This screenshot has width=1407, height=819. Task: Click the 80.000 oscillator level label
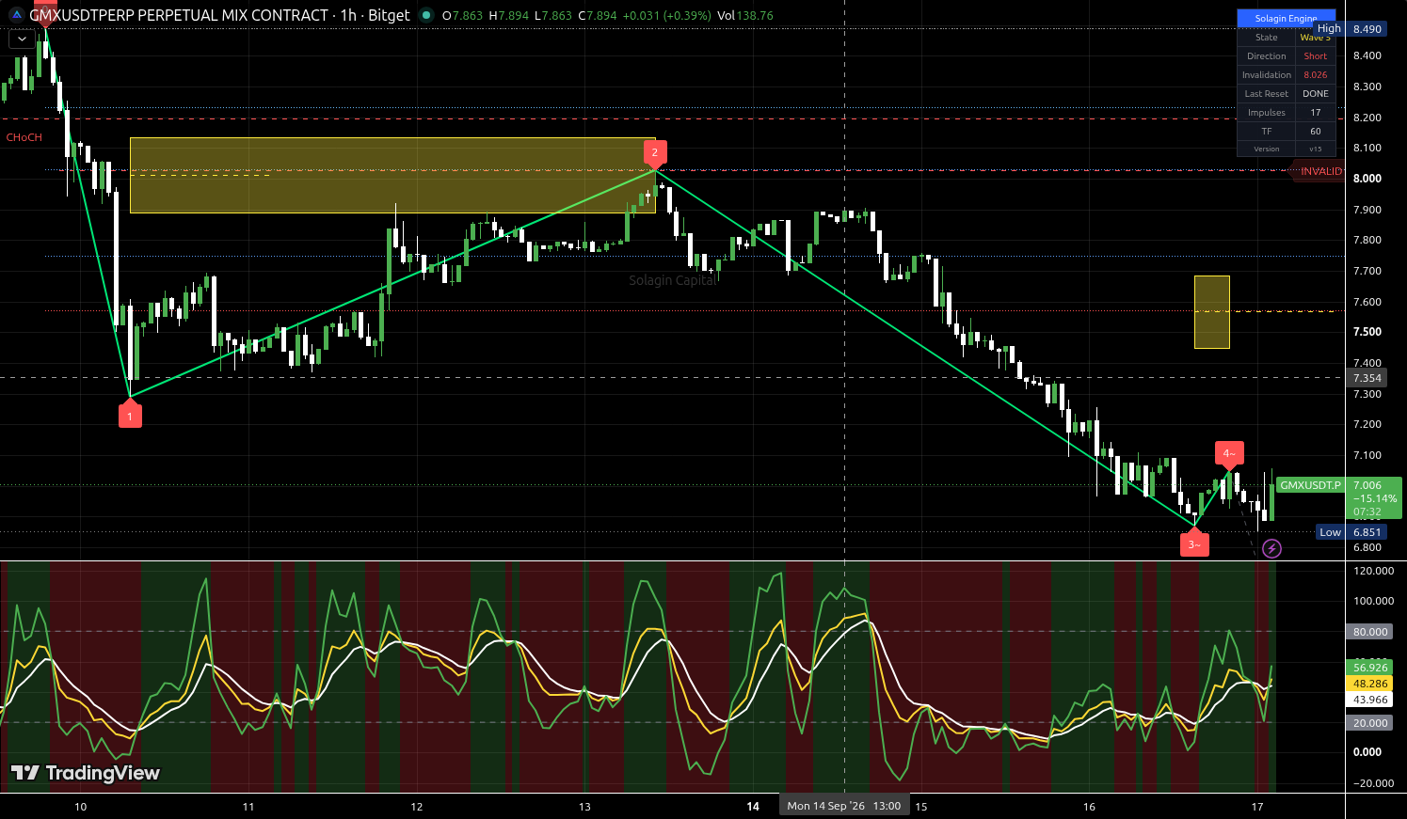(x=1370, y=632)
